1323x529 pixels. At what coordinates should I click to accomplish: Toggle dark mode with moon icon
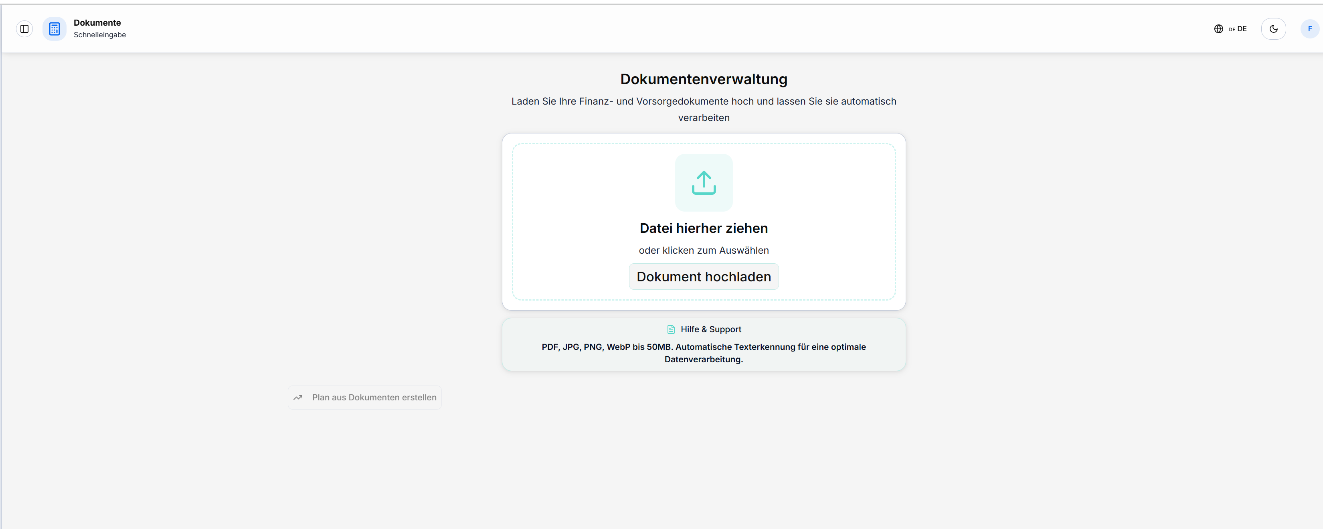pos(1273,29)
